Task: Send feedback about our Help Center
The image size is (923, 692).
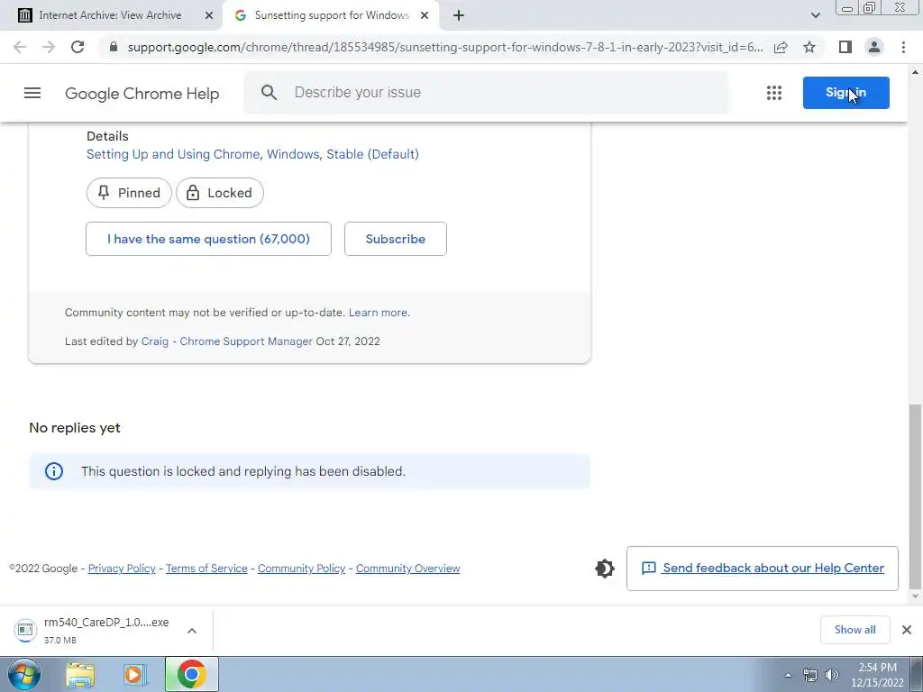Action: coord(763,569)
